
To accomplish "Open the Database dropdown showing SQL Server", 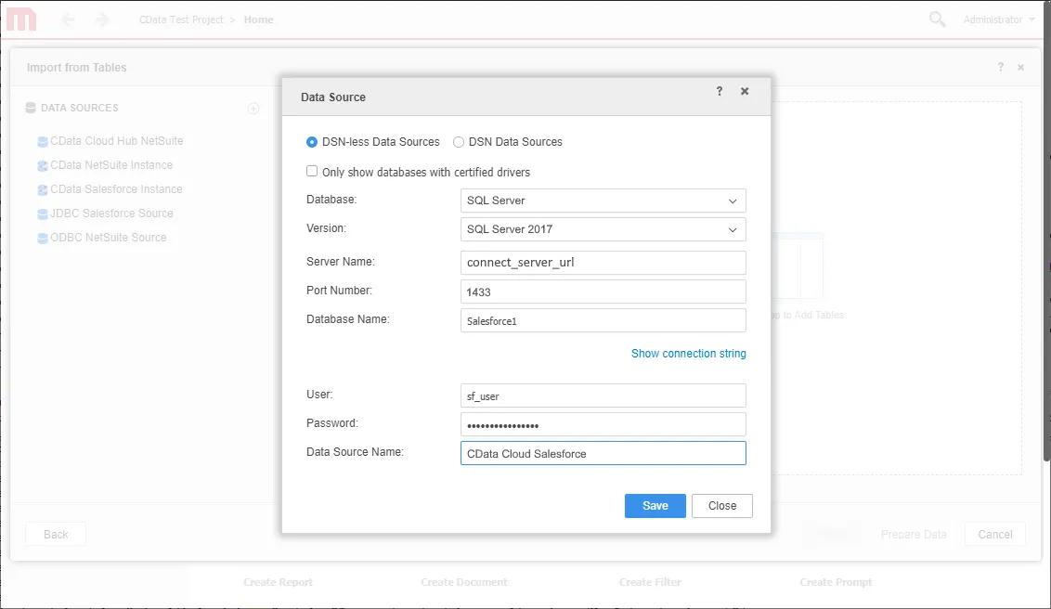I will (x=603, y=201).
